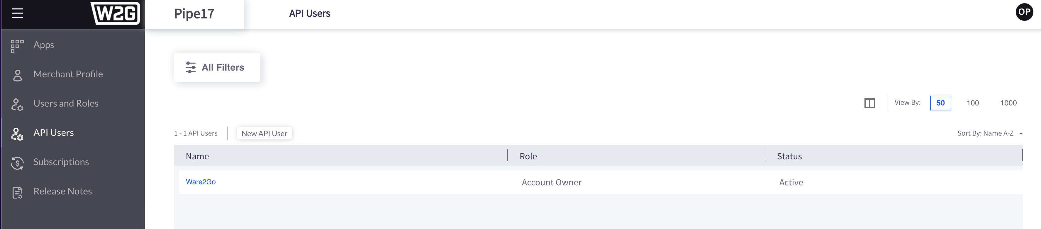The image size is (1041, 229).
Task: Open the column layout chooser icon
Action: point(869,103)
